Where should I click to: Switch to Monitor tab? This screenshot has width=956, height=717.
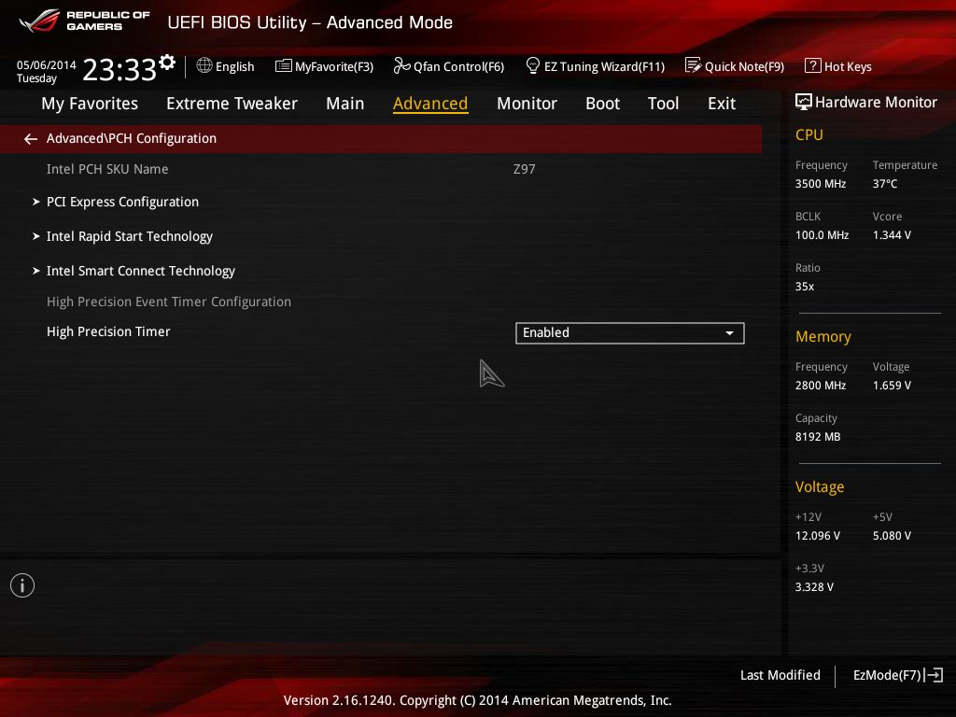(527, 104)
